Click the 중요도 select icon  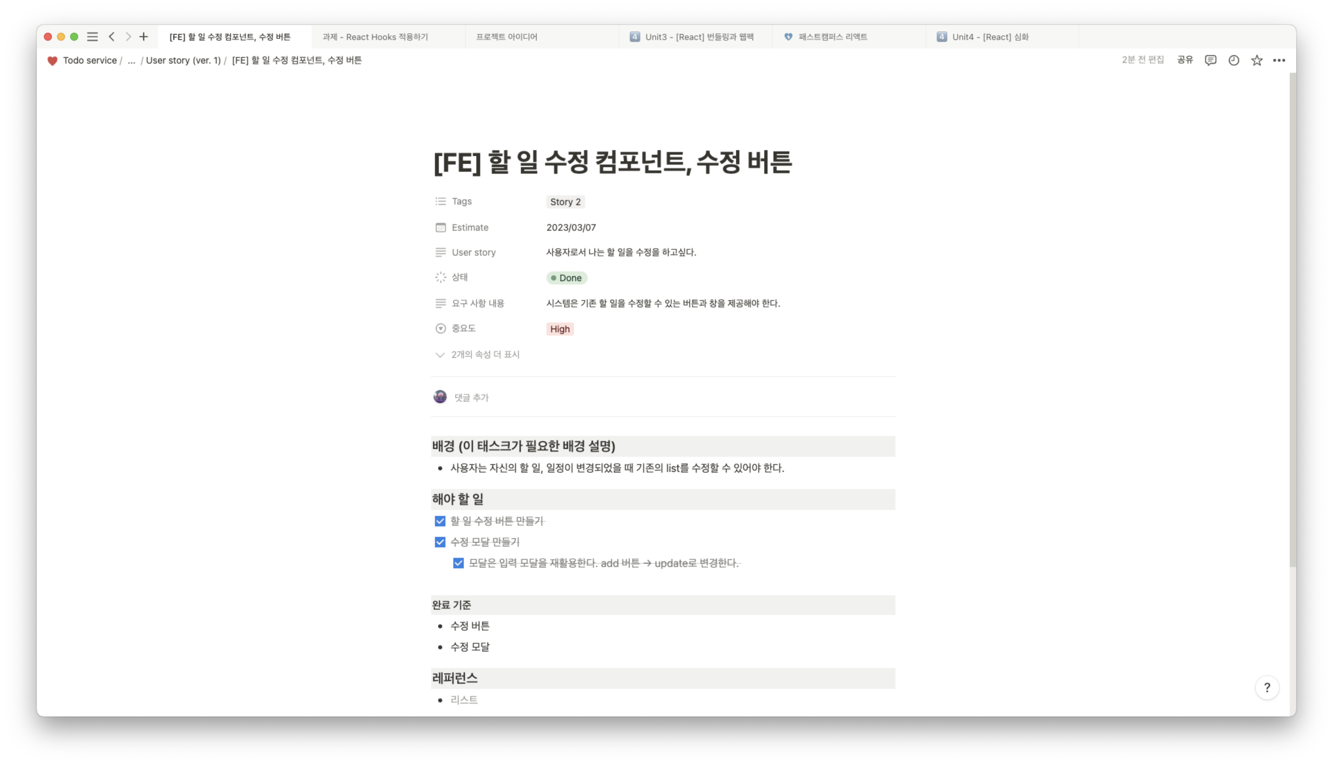coord(441,328)
